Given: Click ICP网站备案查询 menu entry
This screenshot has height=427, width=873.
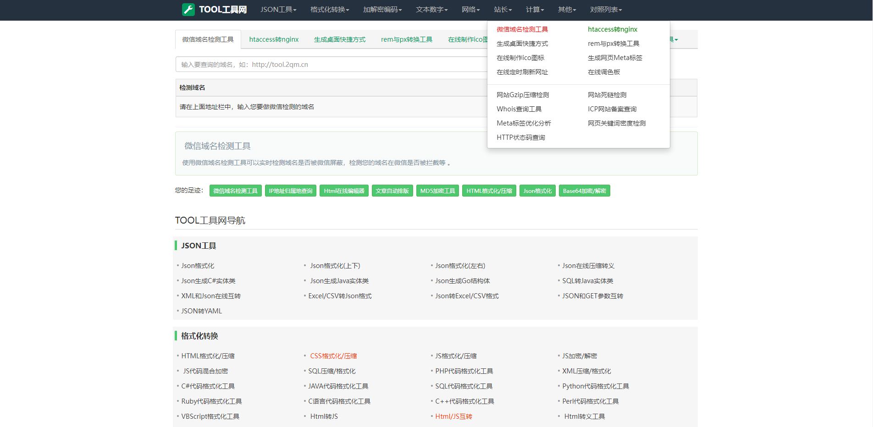Looking at the screenshot, I should pos(612,109).
